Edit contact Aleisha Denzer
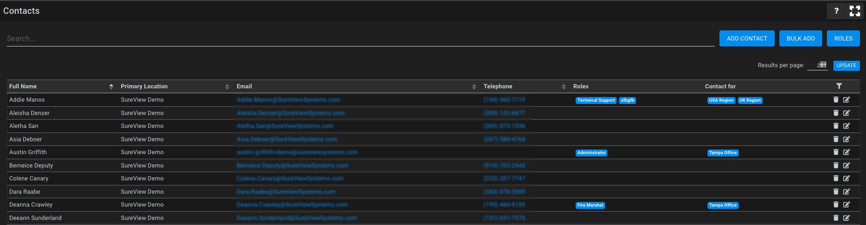This screenshot has width=866, height=225. point(847,113)
